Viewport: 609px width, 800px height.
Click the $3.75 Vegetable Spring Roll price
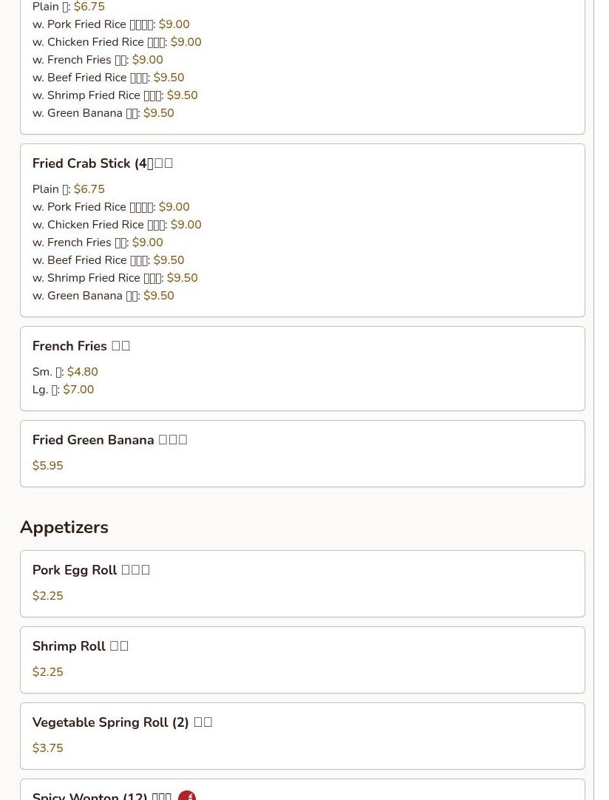pyautogui.click(x=48, y=748)
